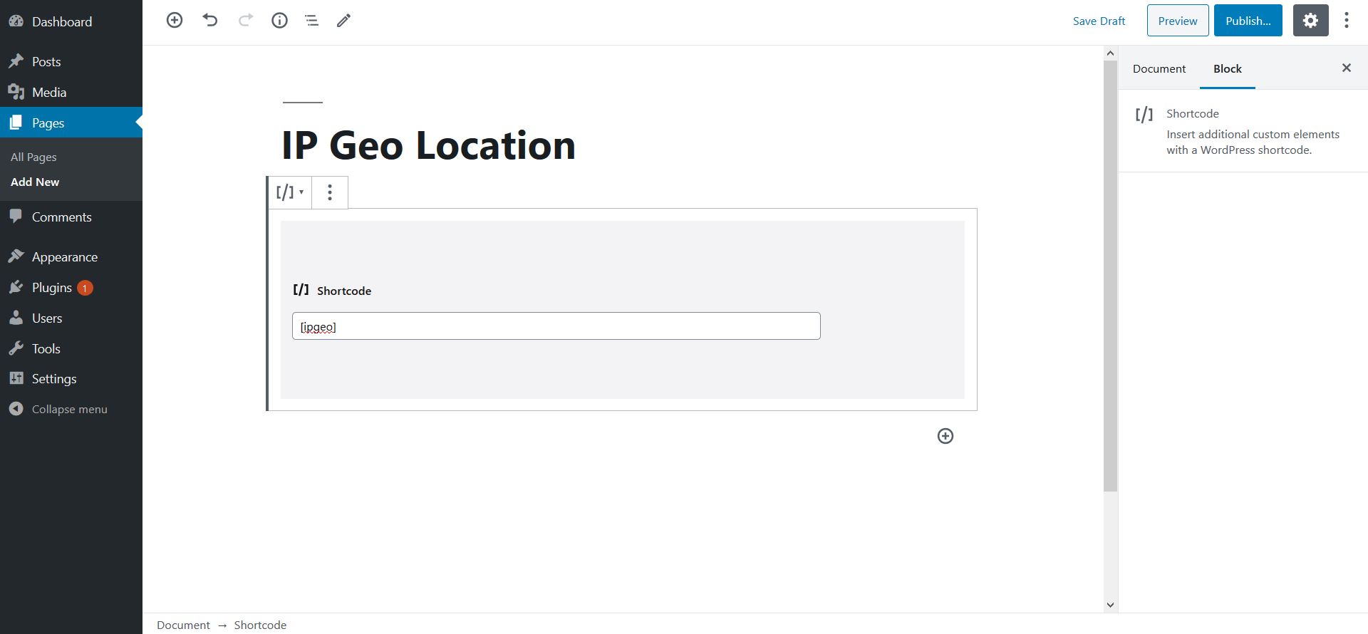The width and height of the screenshot is (1368, 634).
Task: Toggle the settings gear sidebar button
Action: point(1310,21)
